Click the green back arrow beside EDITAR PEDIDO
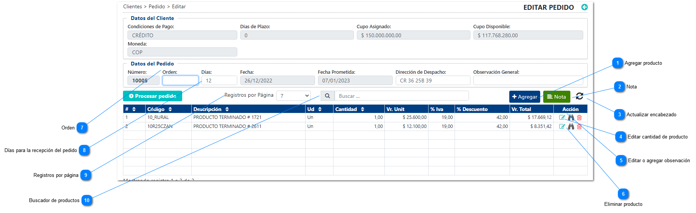Image resolution: width=696 pixels, height=213 pixels. click(x=584, y=7)
